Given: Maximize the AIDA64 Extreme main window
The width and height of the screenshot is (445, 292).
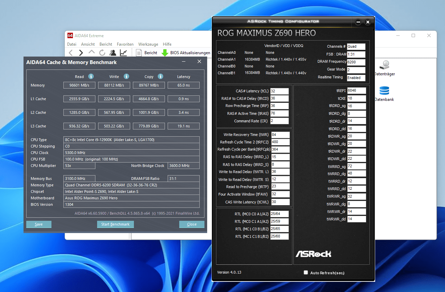Looking at the screenshot, I should pos(413,35).
